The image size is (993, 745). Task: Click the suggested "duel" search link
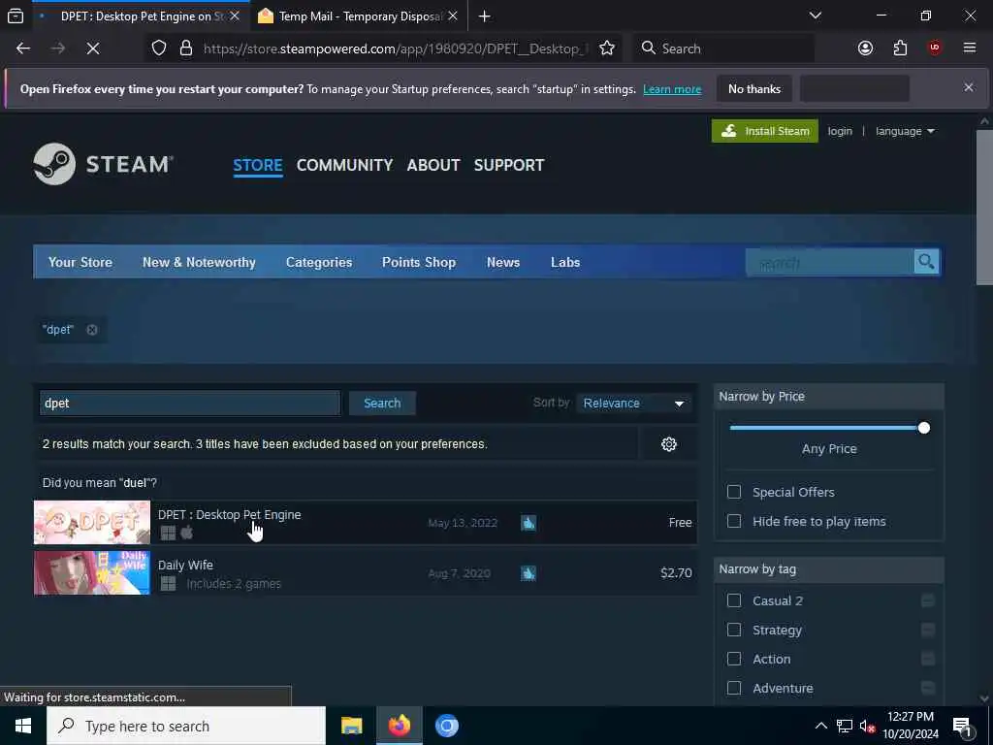coord(135,483)
